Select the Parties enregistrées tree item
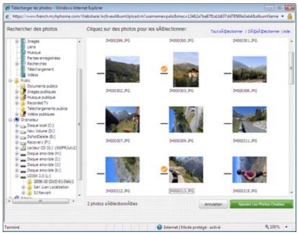Image resolution: width=298 pixels, height=233 pixels. (44, 58)
